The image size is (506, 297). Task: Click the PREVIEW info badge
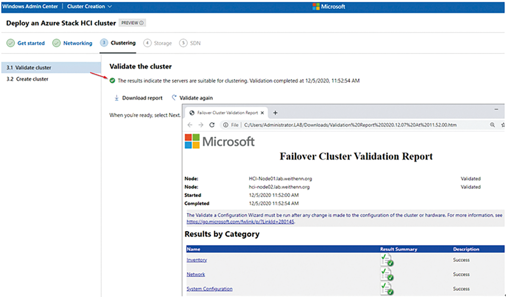point(132,23)
